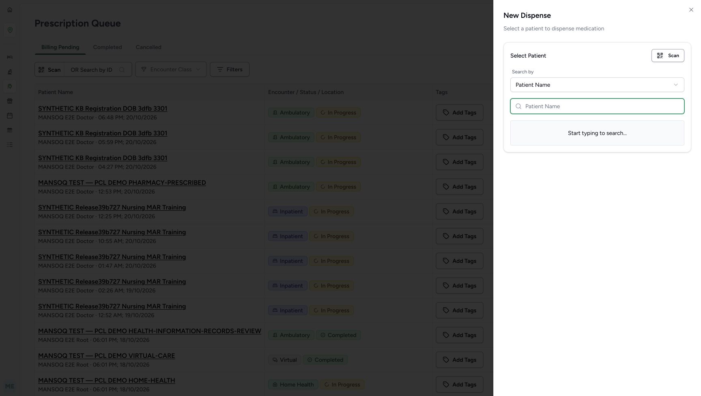Click the ME avatar in sidebar
The width and height of the screenshot is (701, 396).
10,386
